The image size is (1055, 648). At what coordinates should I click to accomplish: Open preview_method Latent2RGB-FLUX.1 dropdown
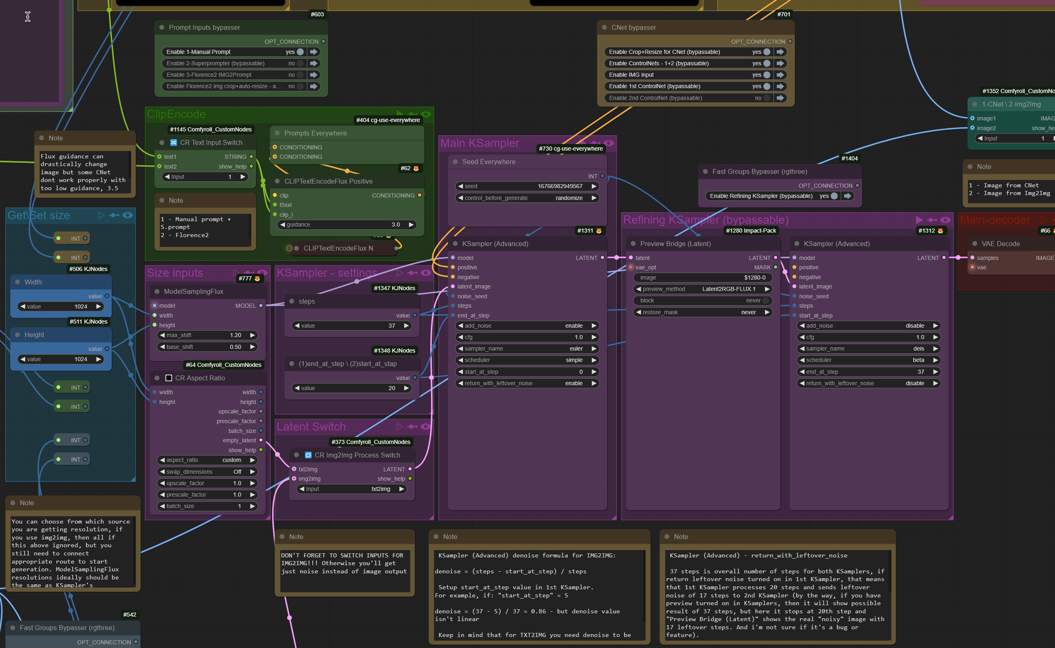coord(703,289)
